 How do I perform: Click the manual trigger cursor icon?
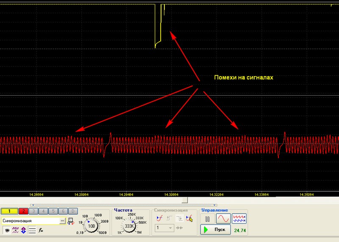point(189,218)
